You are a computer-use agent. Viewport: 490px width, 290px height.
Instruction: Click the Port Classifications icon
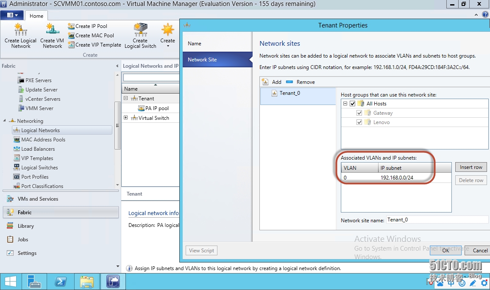17,186
